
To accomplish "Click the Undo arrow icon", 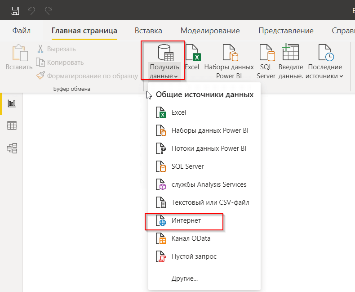I will click(31, 10).
